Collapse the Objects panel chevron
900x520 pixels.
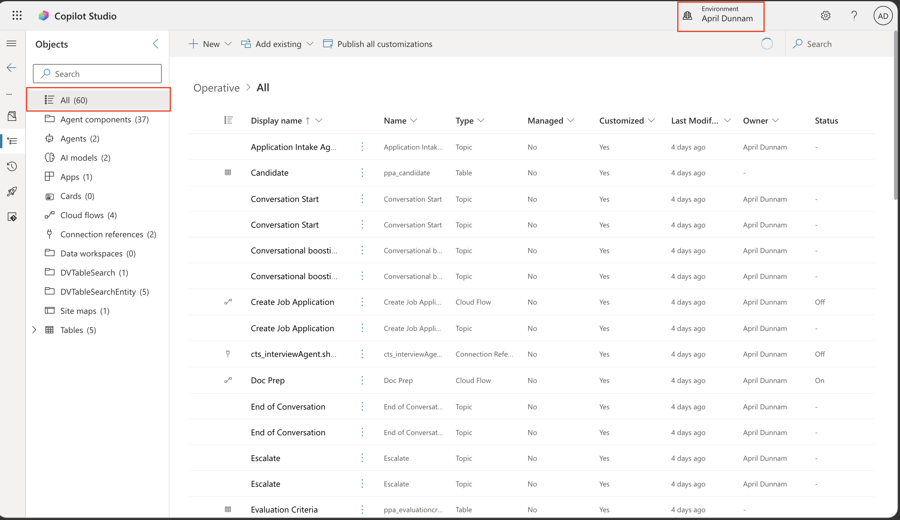pos(156,44)
